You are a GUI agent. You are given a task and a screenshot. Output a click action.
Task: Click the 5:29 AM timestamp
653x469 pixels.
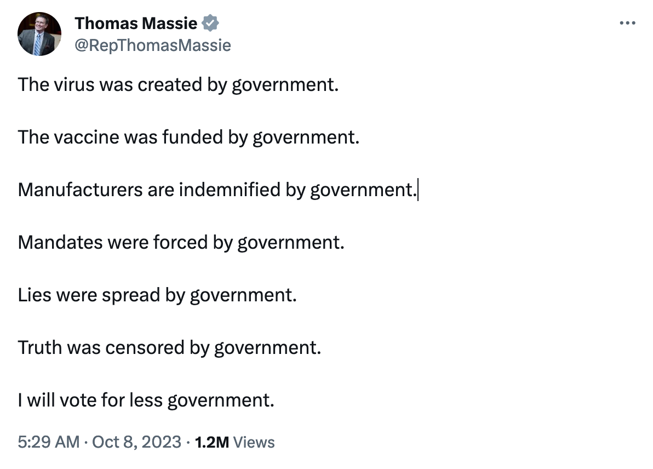click(x=48, y=442)
